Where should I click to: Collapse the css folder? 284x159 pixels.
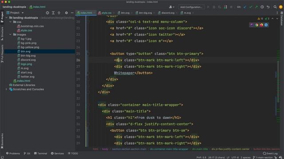[10, 22]
